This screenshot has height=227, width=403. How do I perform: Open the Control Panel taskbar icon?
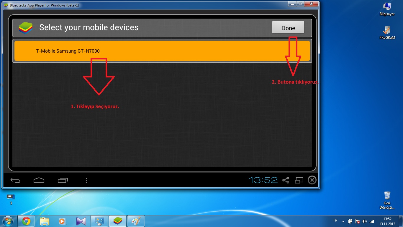tap(99, 221)
